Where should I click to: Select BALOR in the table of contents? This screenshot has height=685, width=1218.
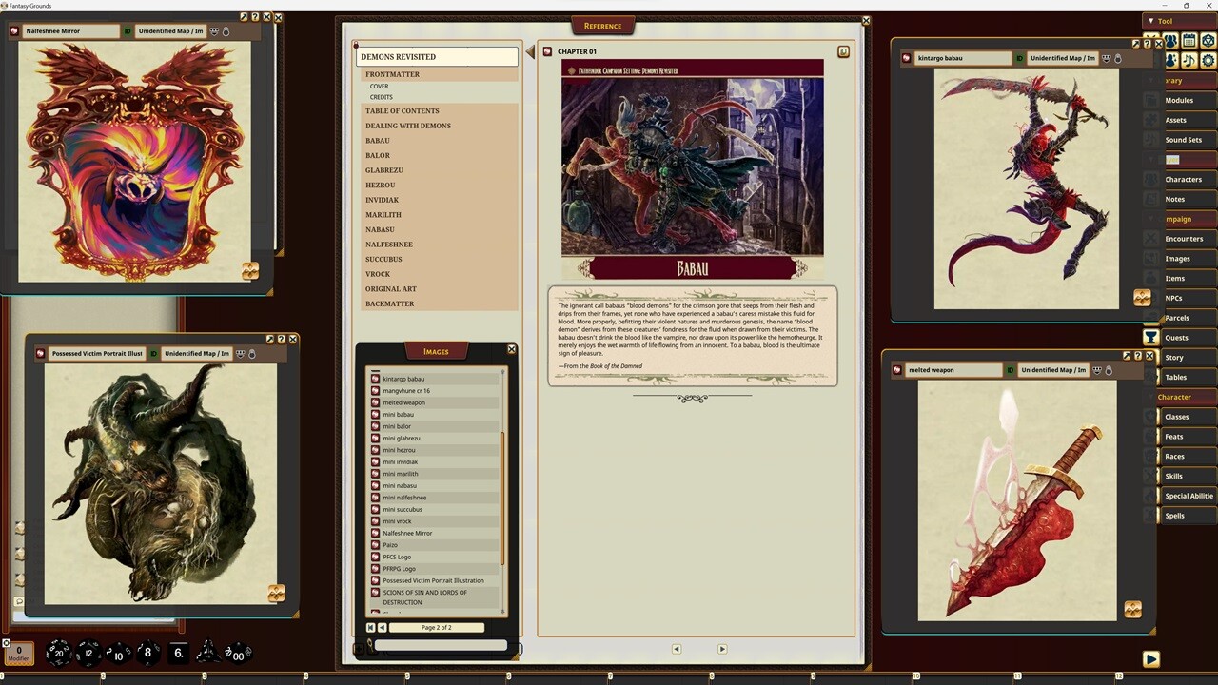378,155
